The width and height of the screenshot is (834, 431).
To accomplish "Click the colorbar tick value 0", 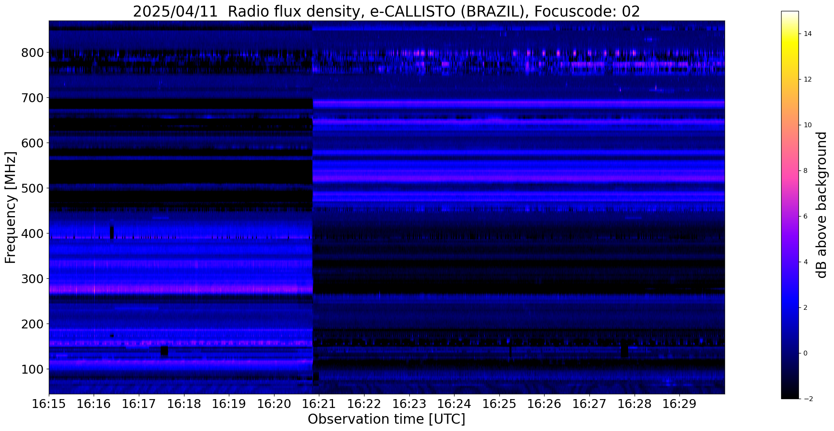I will coord(806,353).
